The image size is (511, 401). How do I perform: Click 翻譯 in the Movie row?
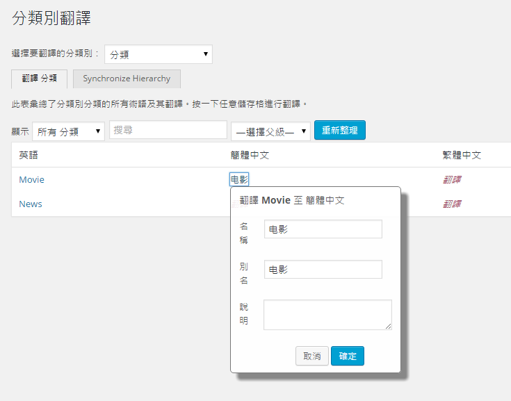(x=452, y=179)
